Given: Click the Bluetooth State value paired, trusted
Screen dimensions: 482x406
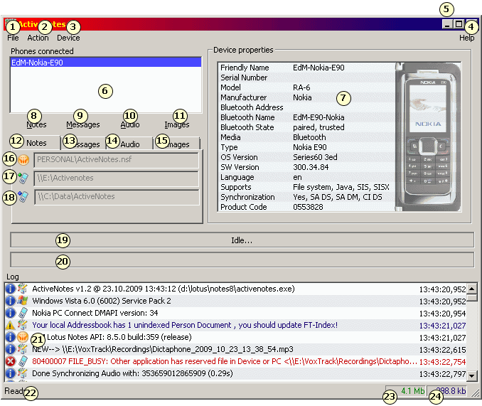Looking at the screenshot, I should pos(318,127).
